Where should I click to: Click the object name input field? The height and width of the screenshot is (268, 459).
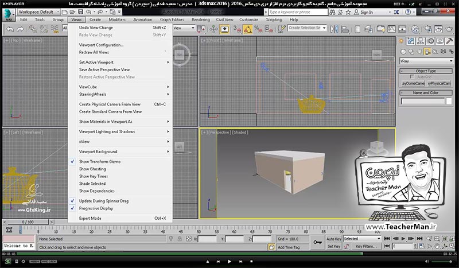[x=423, y=102]
